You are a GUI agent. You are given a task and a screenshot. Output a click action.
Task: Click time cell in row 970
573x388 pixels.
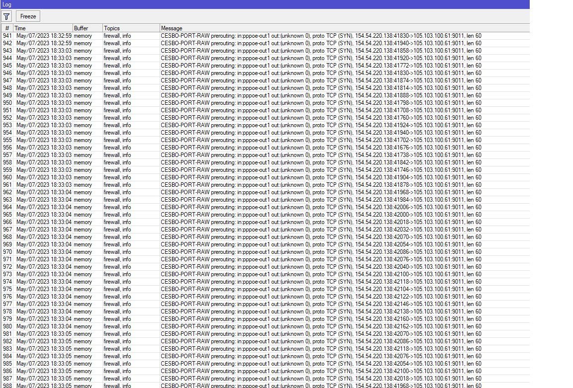[44, 252]
